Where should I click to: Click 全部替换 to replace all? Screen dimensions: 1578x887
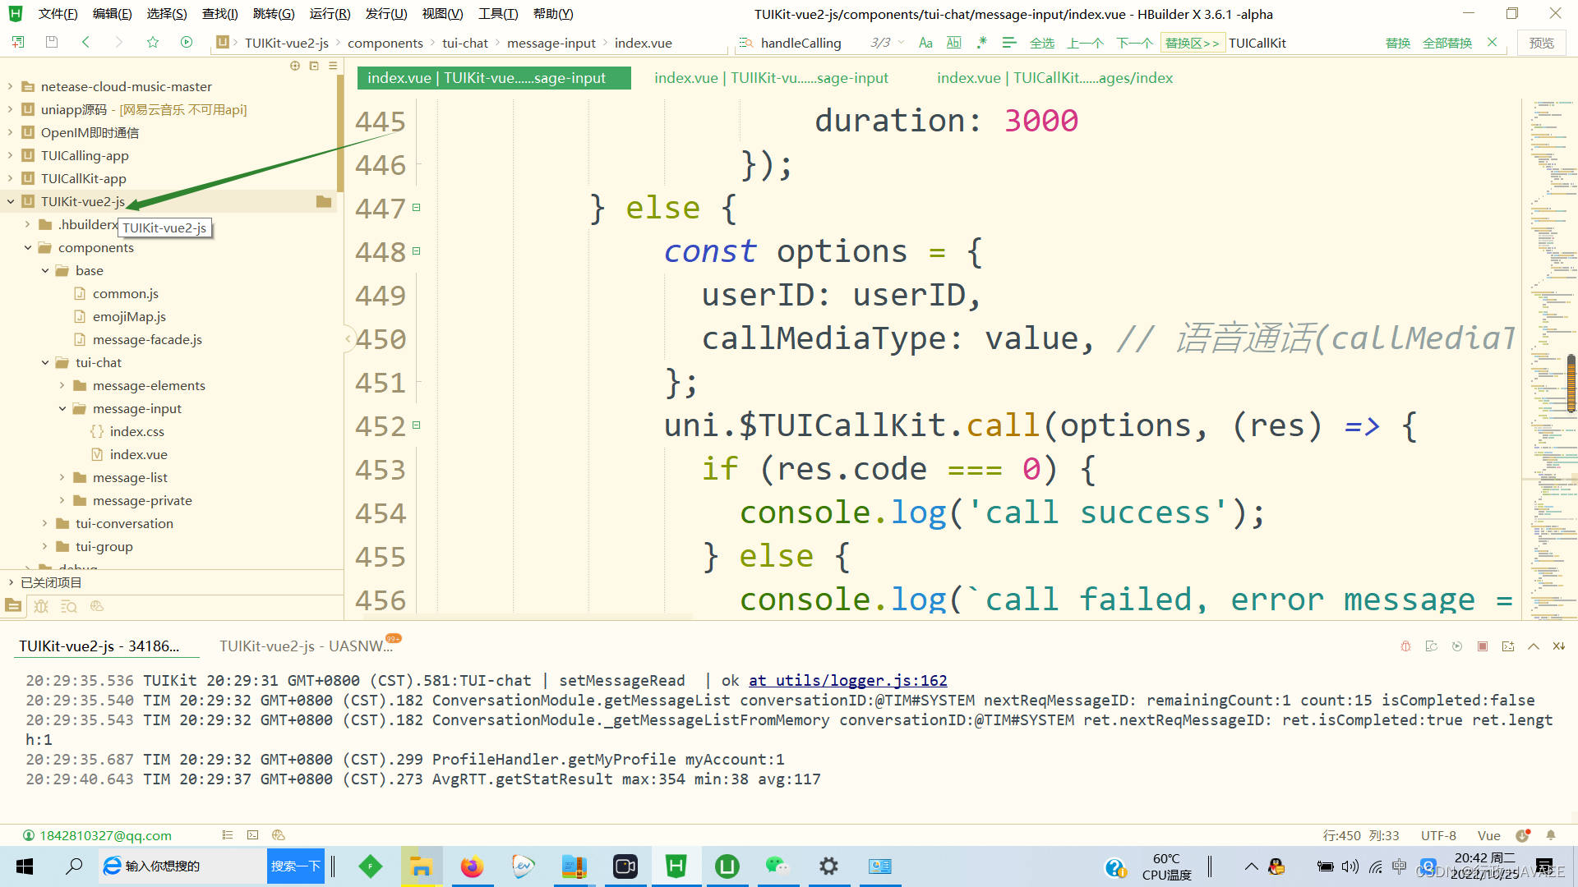pos(1447,43)
